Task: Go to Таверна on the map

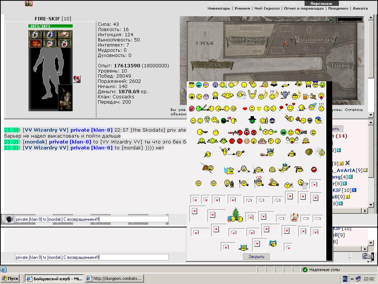Action: pyautogui.click(x=340, y=65)
